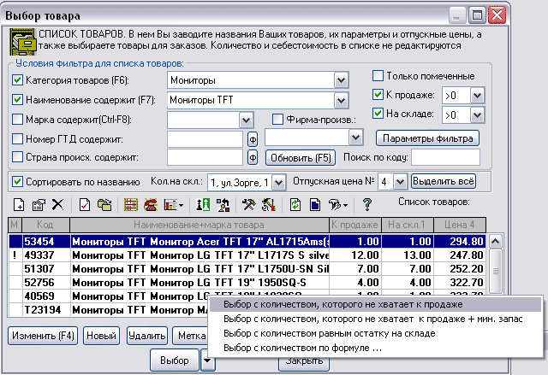Screen dimensions: 548x375
Task: Open the Отпускная цена № dropdown
Action: (400, 181)
